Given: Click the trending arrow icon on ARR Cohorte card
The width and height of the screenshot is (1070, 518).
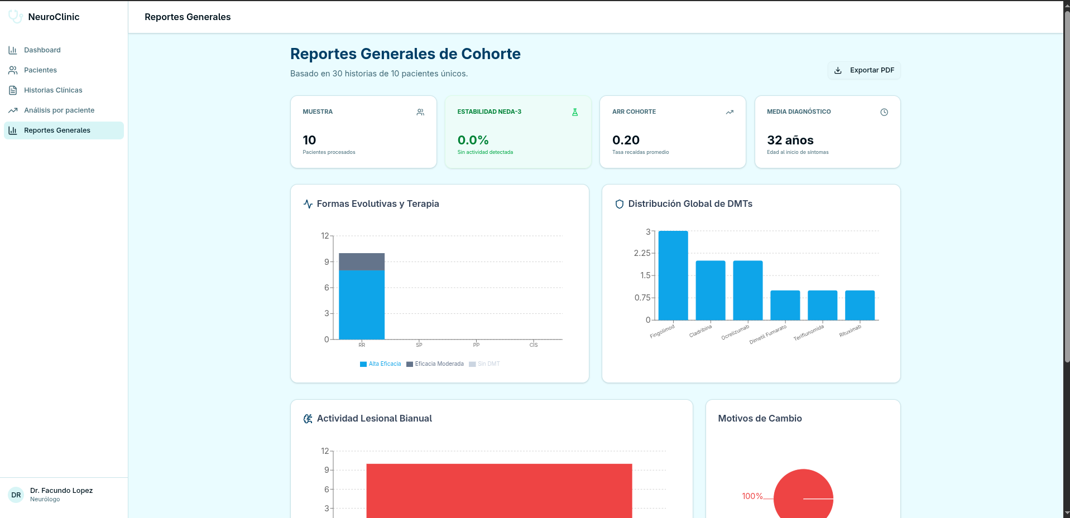Looking at the screenshot, I should point(730,112).
